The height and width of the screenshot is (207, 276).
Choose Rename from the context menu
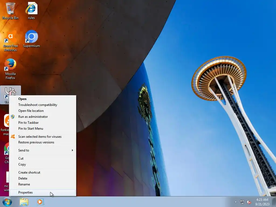43,184
